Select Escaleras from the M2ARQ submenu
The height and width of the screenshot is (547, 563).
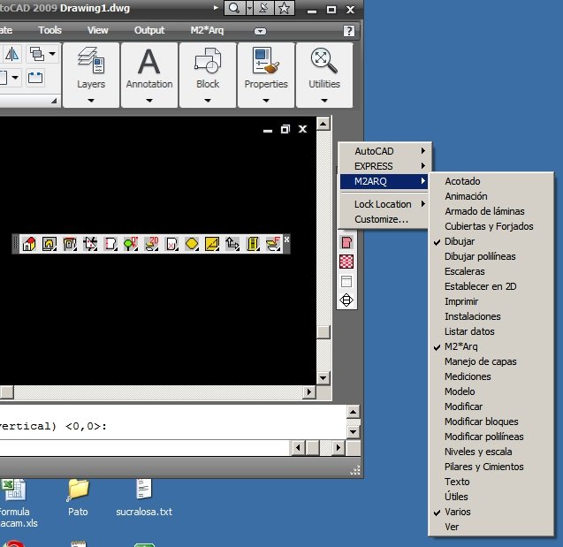pyautogui.click(x=464, y=271)
